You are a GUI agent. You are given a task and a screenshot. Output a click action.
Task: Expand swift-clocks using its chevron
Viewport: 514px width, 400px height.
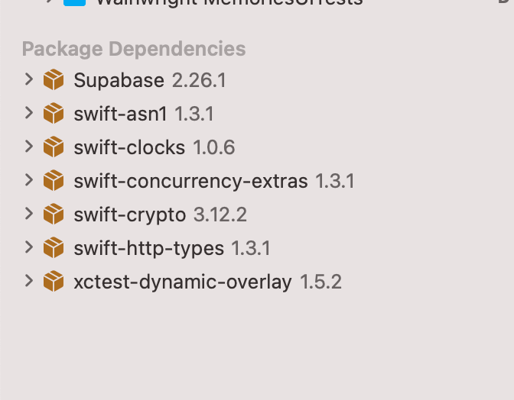click(x=29, y=147)
